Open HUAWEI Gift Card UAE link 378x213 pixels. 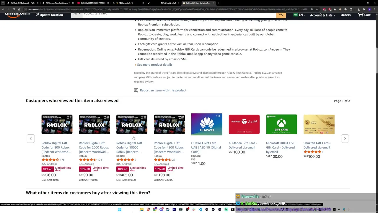(206, 147)
